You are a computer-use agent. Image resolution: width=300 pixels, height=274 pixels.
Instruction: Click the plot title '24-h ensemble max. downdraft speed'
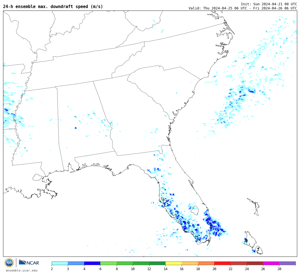tap(53, 7)
